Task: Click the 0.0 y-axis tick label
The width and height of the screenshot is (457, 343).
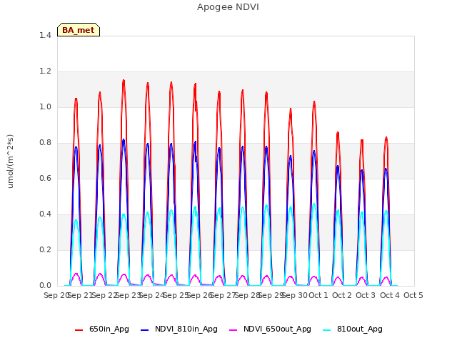Action: click(x=45, y=286)
